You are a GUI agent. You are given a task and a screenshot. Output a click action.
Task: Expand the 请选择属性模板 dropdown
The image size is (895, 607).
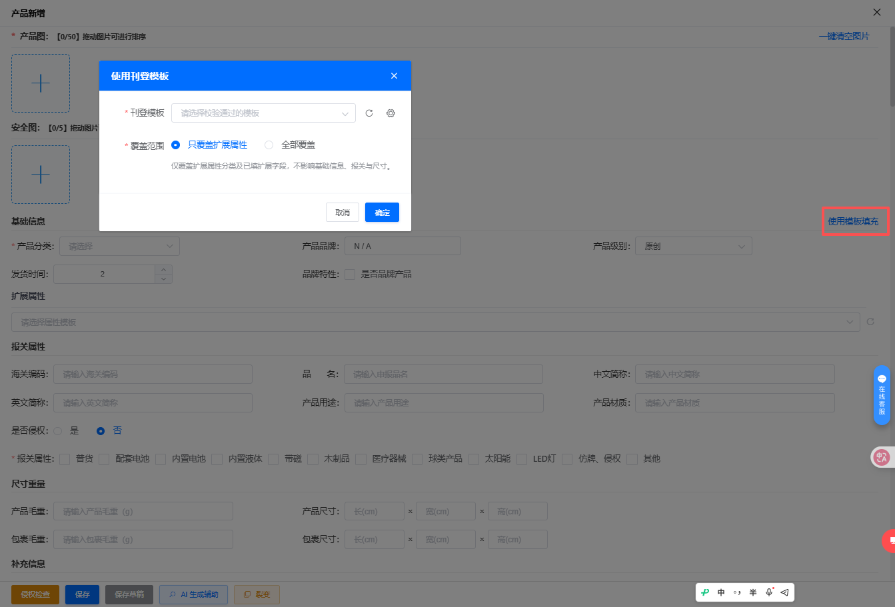[436, 322]
